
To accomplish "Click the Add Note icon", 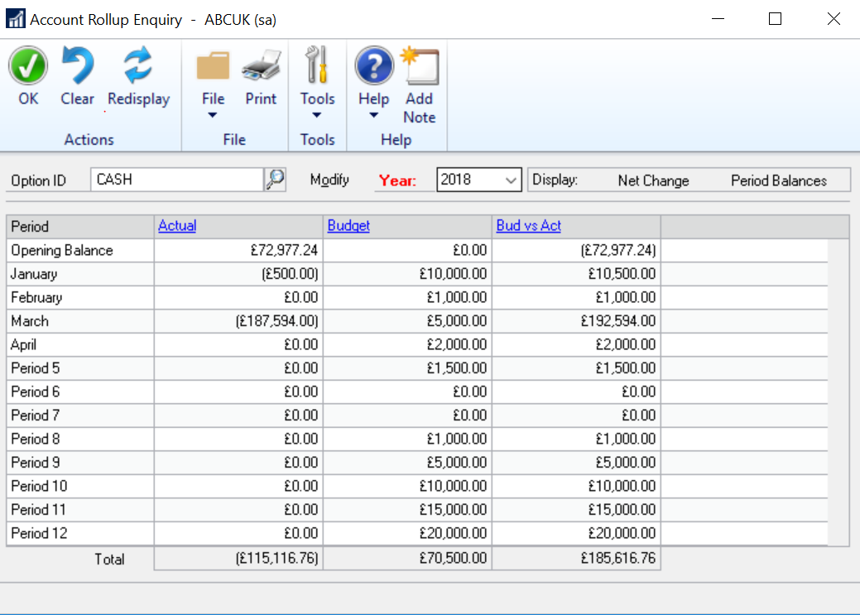I will (419, 66).
